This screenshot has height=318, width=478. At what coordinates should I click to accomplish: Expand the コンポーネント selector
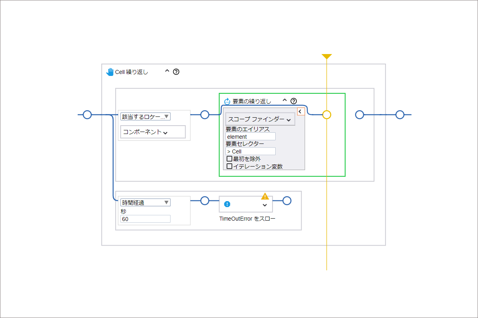[153, 132]
